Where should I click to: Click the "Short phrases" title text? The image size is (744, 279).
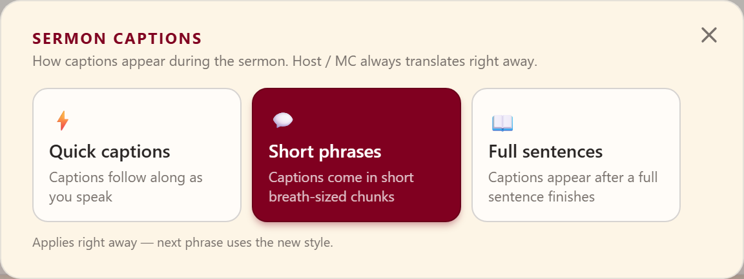pos(325,152)
